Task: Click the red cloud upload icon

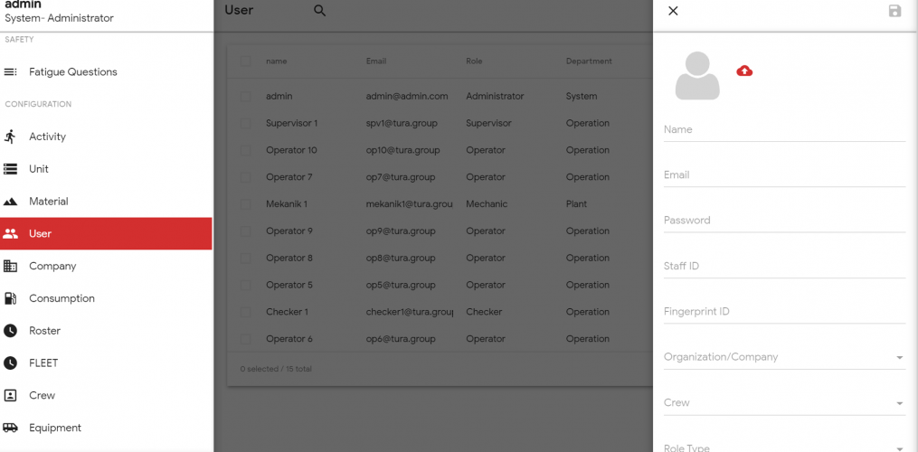Action: pyautogui.click(x=744, y=71)
